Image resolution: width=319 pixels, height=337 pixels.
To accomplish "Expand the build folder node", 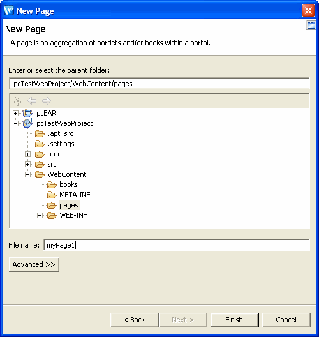I will [27, 154].
